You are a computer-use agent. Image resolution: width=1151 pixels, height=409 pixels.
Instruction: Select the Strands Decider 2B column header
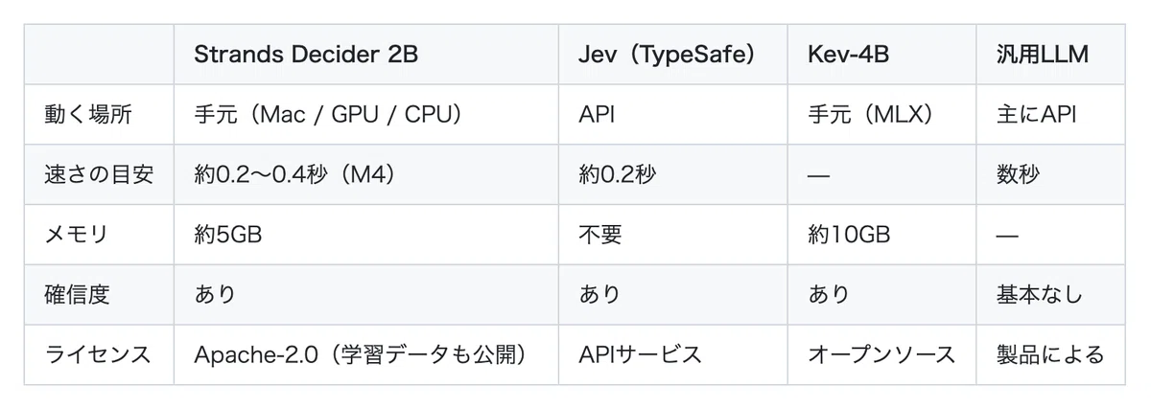(x=306, y=55)
